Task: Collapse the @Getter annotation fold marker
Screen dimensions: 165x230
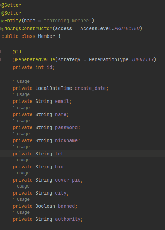Action: (x=0, y=5)
